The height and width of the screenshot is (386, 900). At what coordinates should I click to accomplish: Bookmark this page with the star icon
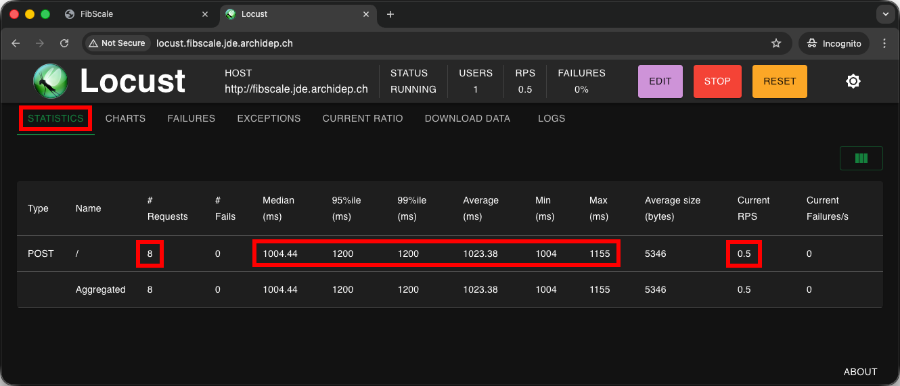point(776,43)
